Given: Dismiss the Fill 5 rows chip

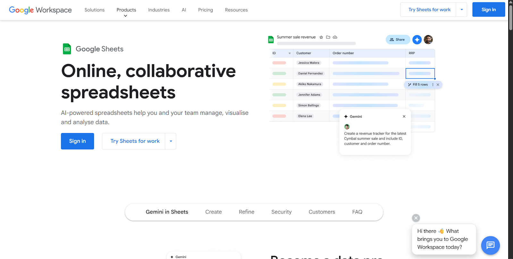Looking at the screenshot, I should click(438, 85).
